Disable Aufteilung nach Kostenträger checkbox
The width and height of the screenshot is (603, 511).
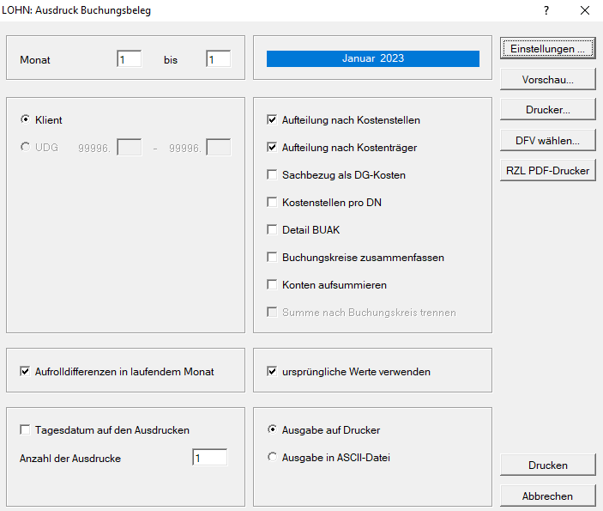click(x=273, y=148)
